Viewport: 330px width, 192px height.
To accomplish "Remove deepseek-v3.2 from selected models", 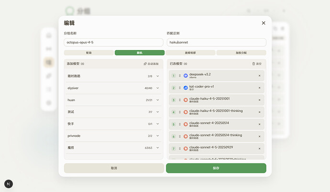I will [x=259, y=76].
